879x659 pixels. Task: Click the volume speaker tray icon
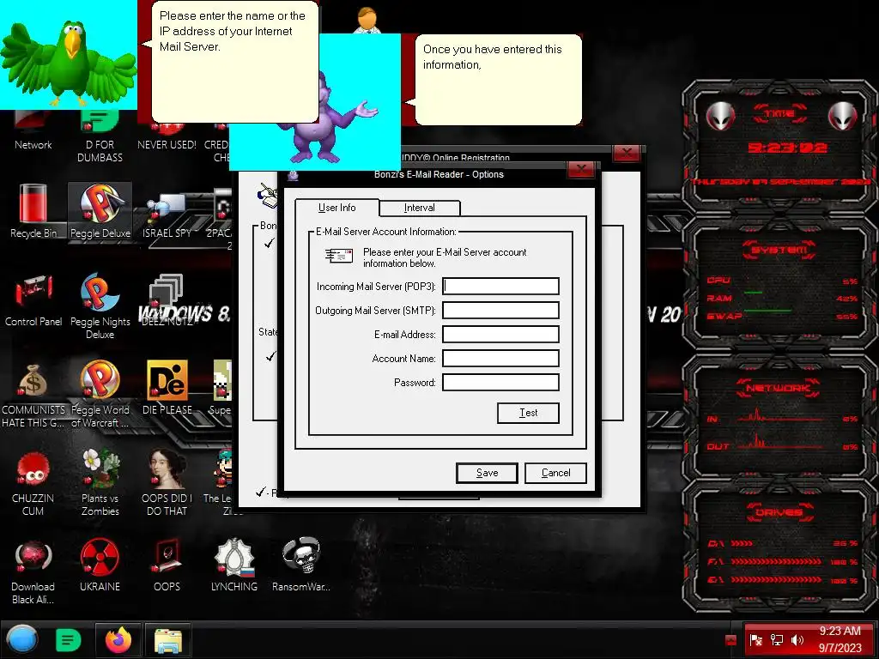click(x=797, y=639)
